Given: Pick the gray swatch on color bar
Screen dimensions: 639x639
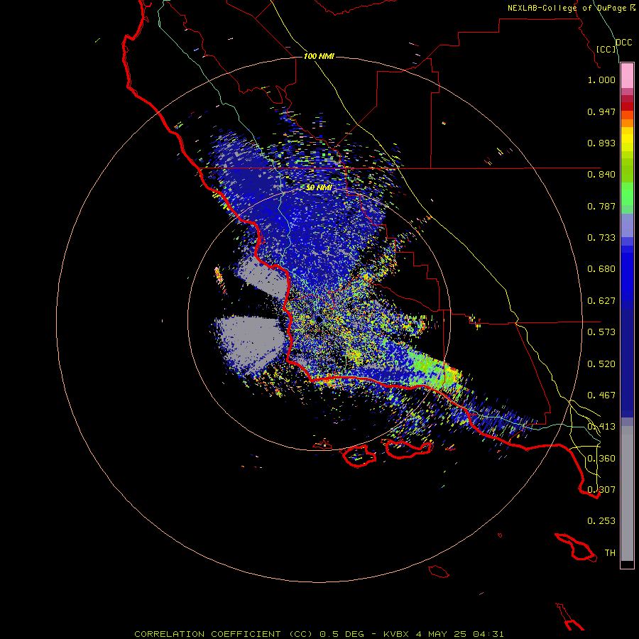Looking at the screenshot, I should 627,493.
